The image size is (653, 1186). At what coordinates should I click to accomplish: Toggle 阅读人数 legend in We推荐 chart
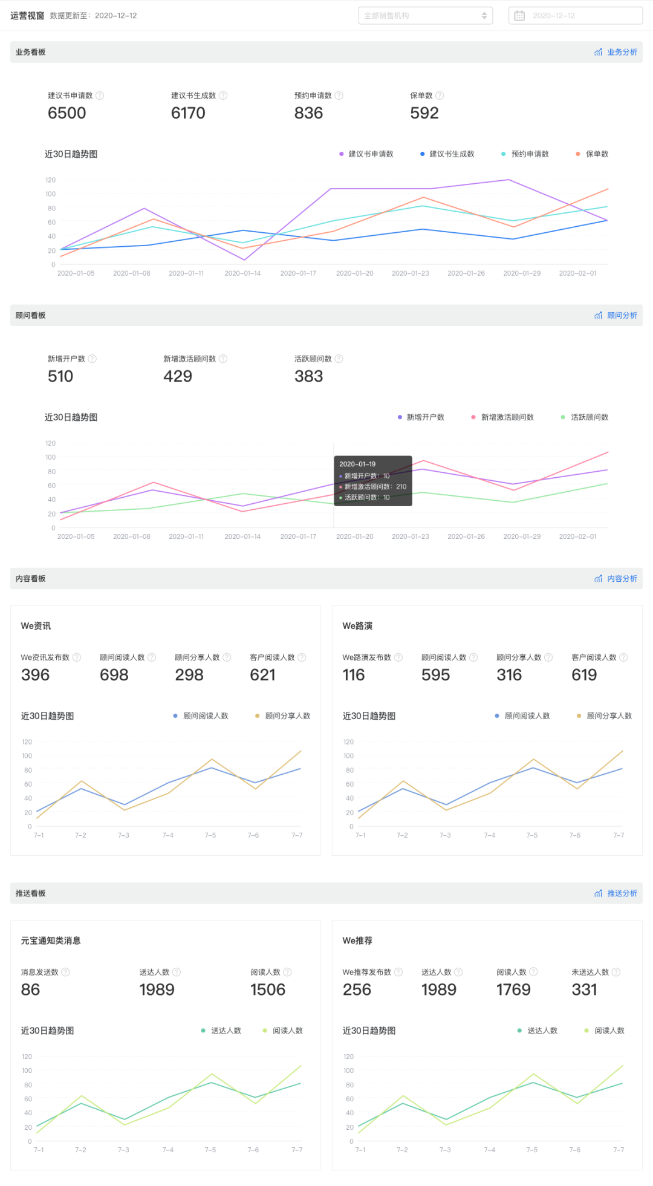pyautogui.click(x=605, y=1031)
